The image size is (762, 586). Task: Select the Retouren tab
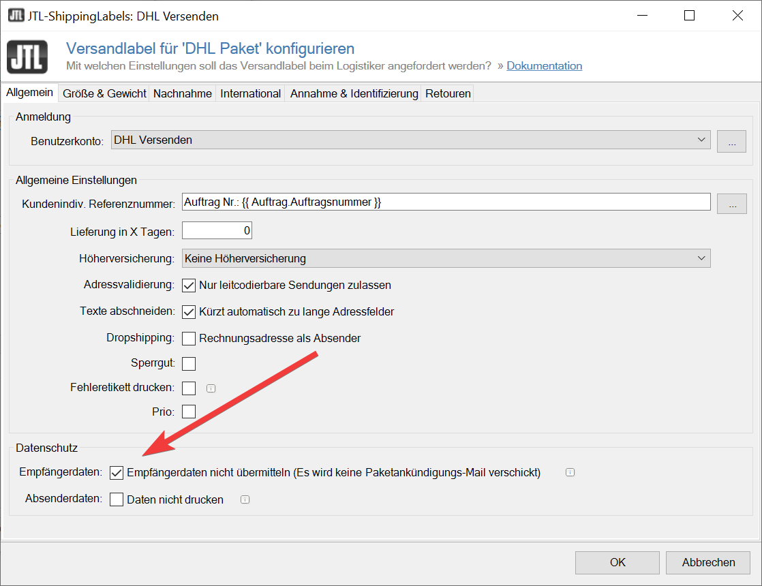[448, 93]
